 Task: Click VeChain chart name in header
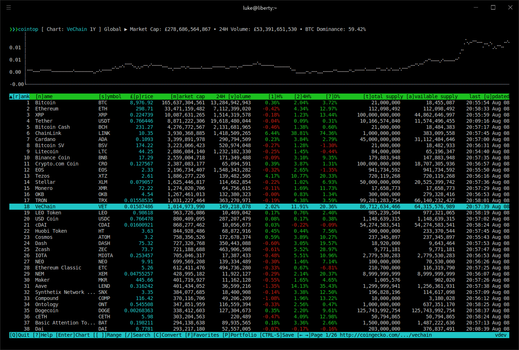(77, 29)
